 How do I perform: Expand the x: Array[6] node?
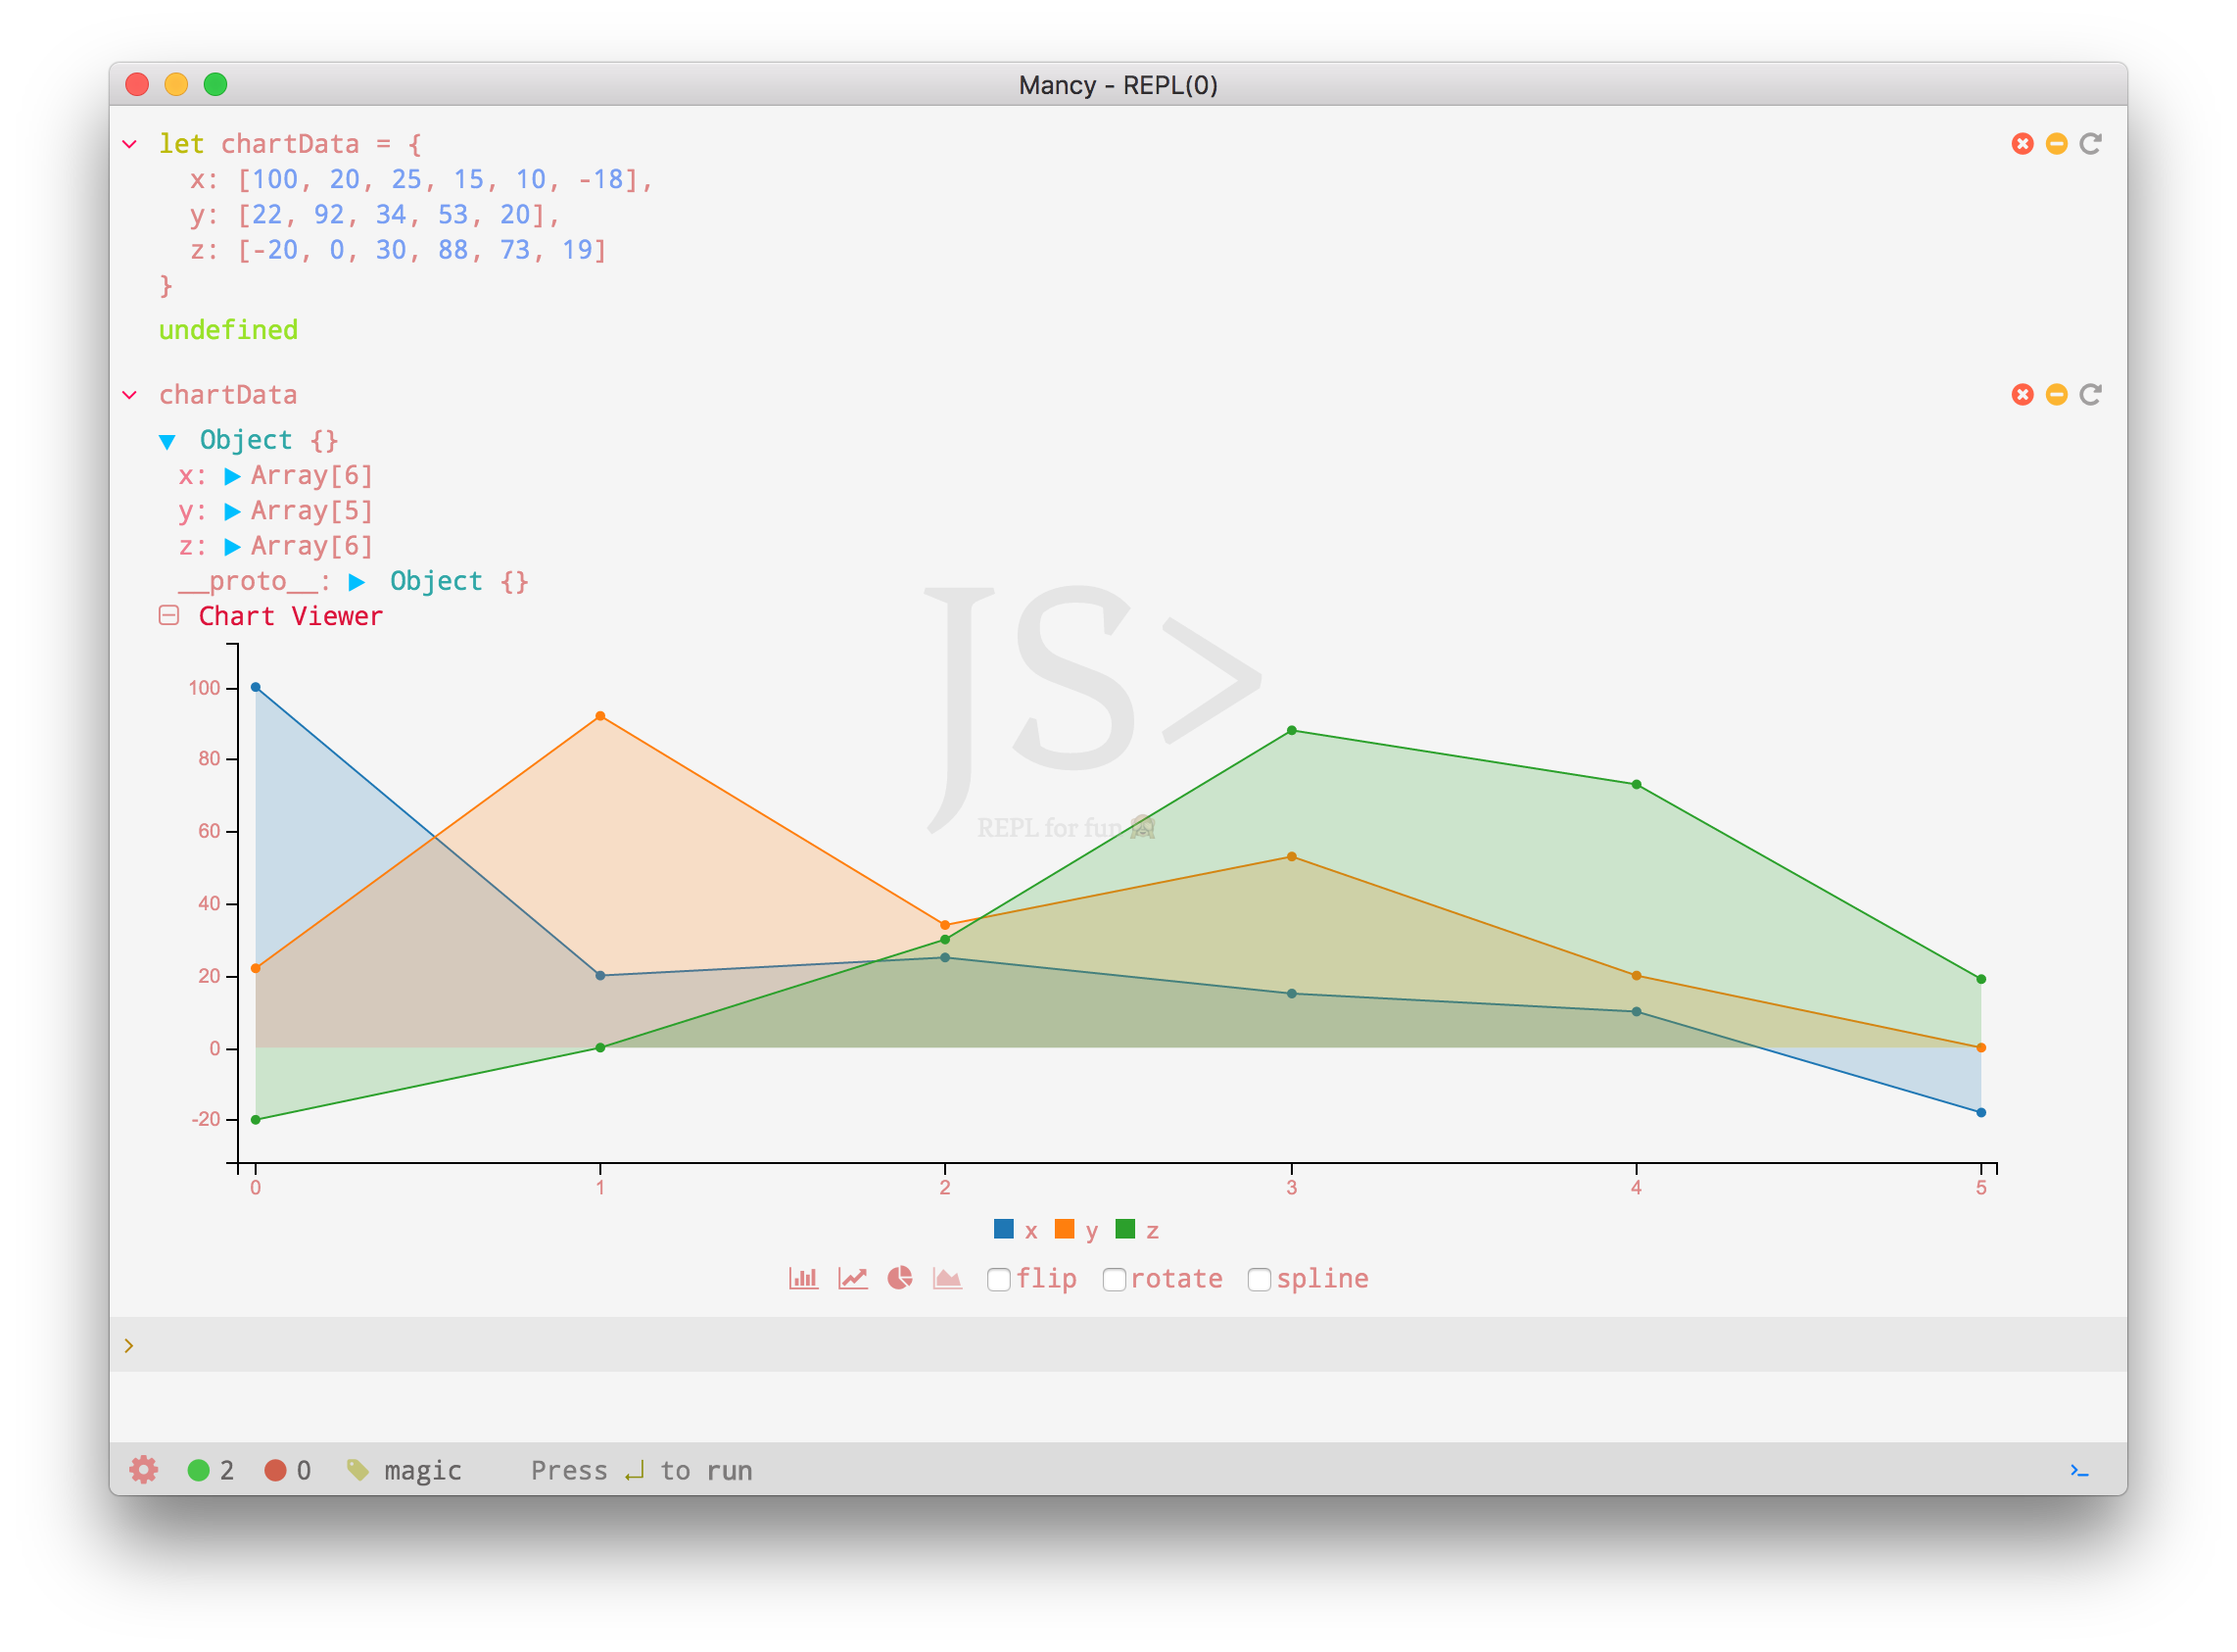[x=233, y=476]
